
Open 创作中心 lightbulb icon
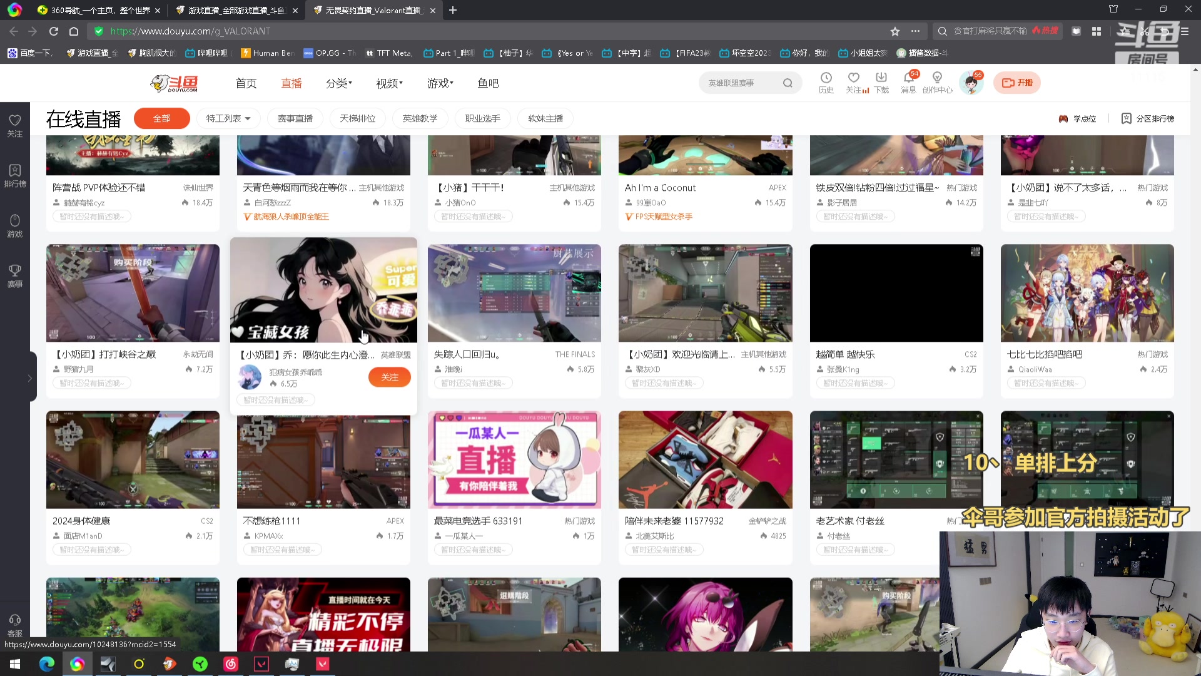coord(937,82)
